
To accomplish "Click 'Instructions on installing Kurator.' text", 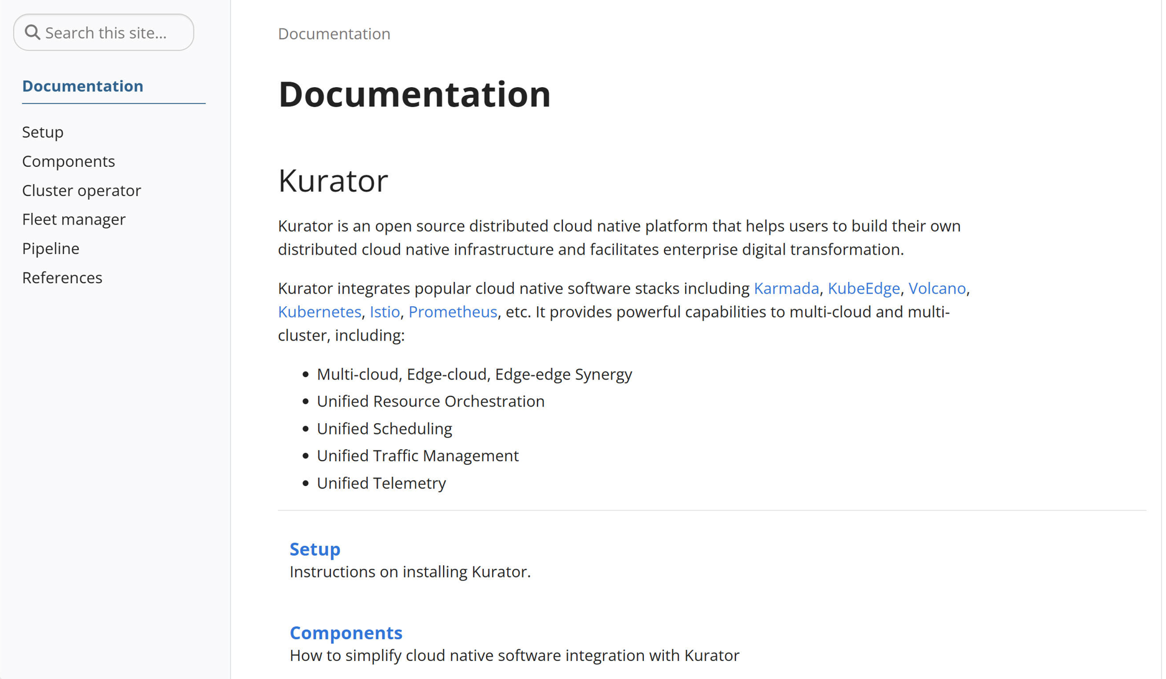I will click(410, 572).
